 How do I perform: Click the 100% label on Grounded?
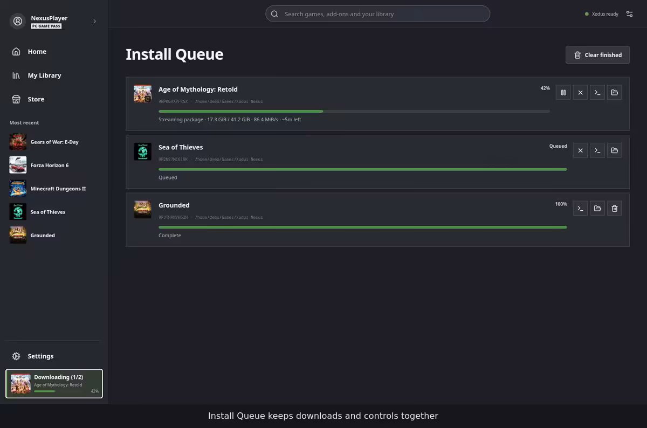click(x=561, y=204)
